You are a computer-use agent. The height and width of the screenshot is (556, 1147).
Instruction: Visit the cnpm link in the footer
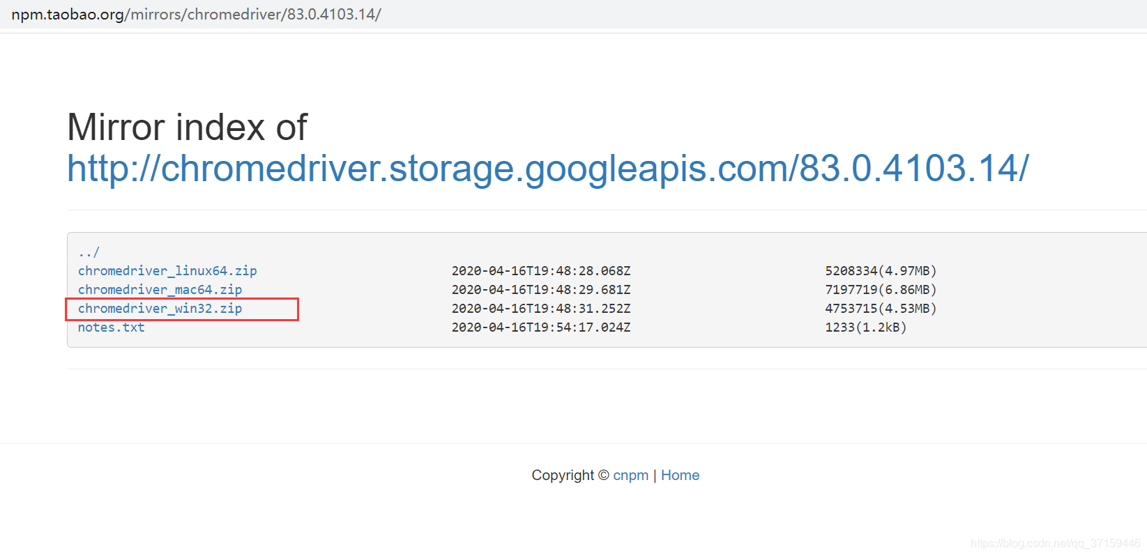tap(630, 474)
